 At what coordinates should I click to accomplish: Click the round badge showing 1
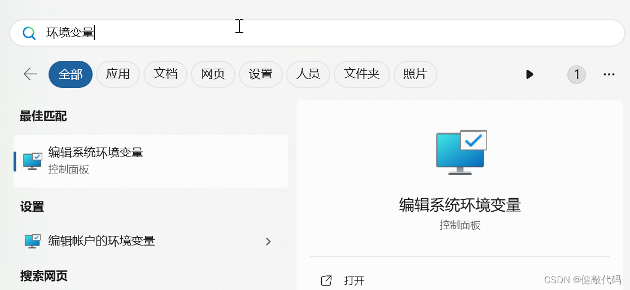tap(576, 74)
